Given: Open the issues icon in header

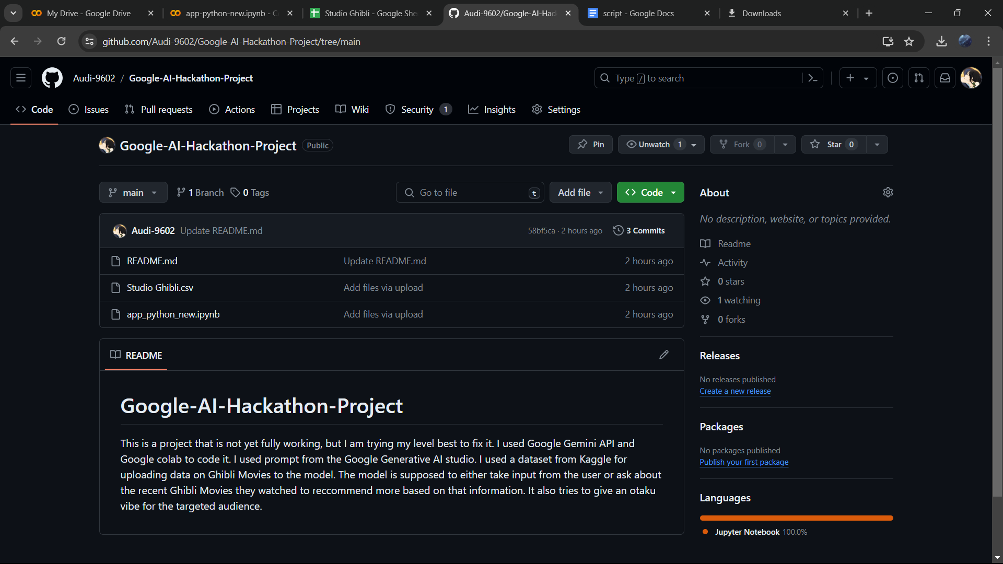Looking at the screenshot, I should [893, 78].
